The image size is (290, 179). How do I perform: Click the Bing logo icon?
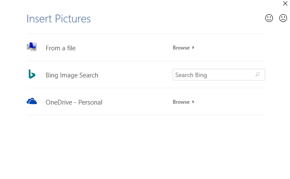point(32,74)
